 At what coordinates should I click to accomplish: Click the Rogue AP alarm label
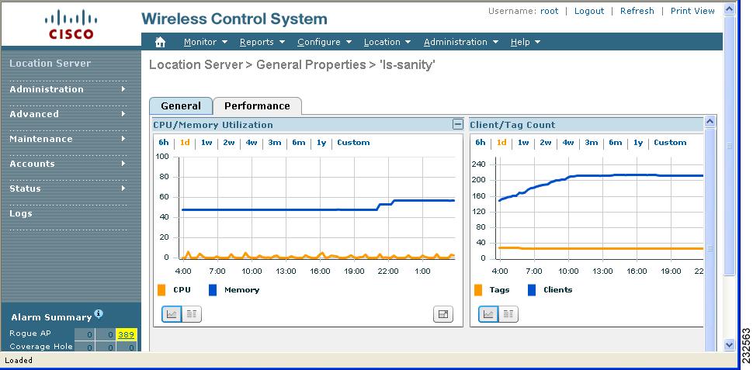coord(29,334)
